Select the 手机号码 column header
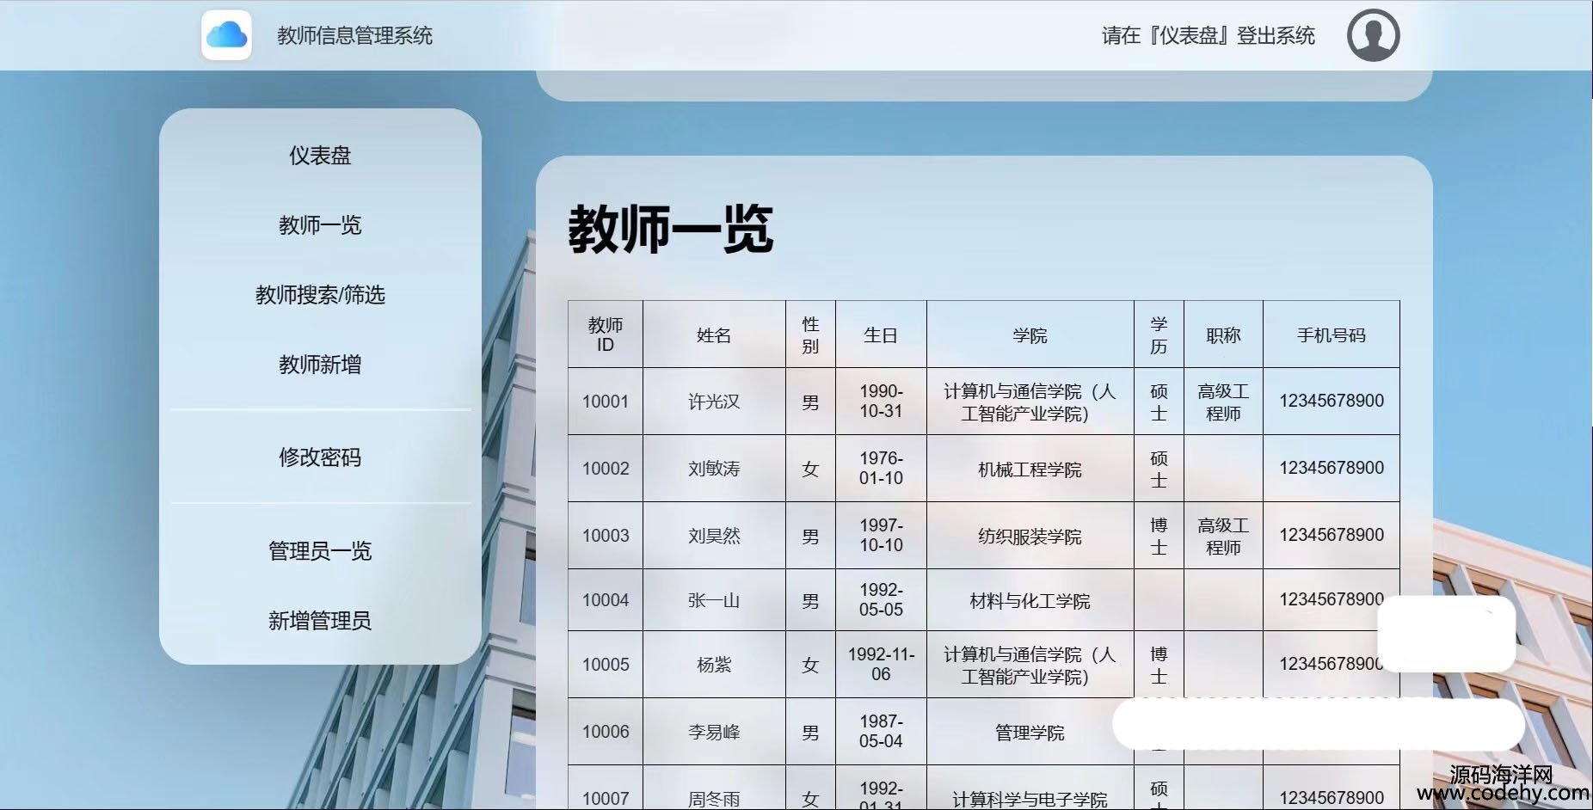Viewport: 1593px width, 810px height. tap(1332, 334)
